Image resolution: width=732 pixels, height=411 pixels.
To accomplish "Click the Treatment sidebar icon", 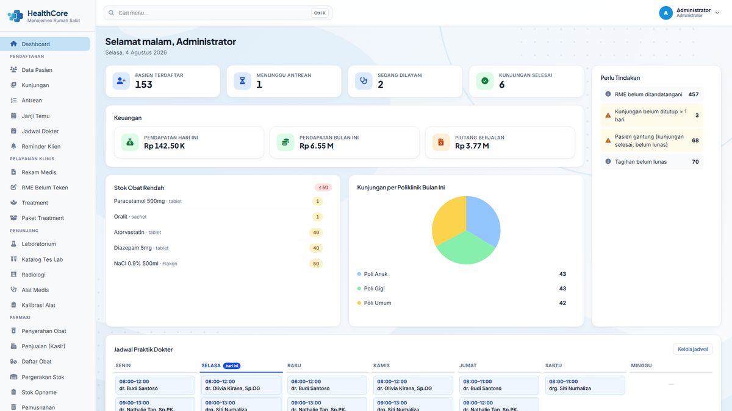I will tap(13, 203).
